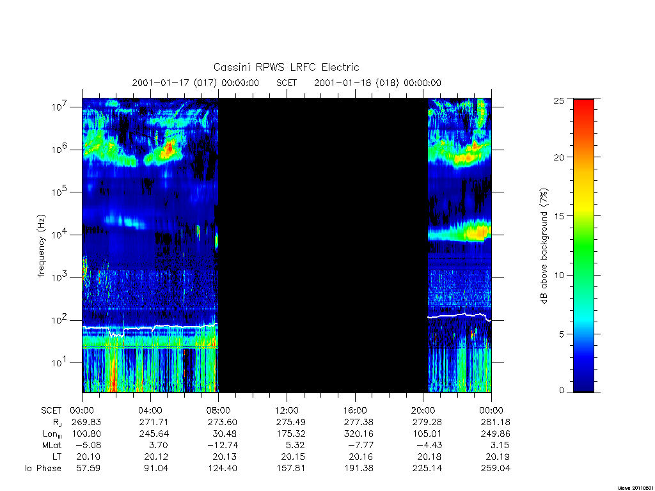The image size is (655, 491).
Task: Click the RJ value '275.49'
Action: click(x=291, y=422)
